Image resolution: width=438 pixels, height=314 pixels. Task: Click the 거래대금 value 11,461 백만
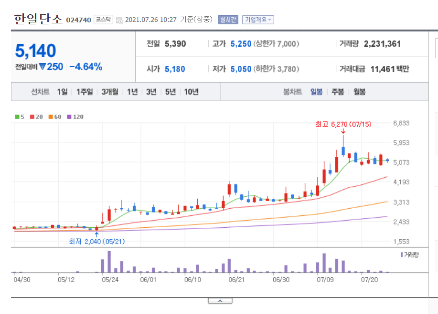pyautogui.click(x=390, y=69)
